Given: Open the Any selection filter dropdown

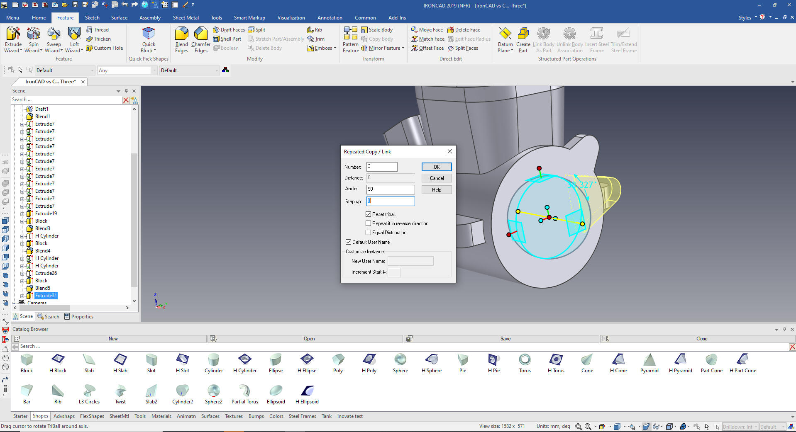Looking at the screenshot, I should coord(154,70).
